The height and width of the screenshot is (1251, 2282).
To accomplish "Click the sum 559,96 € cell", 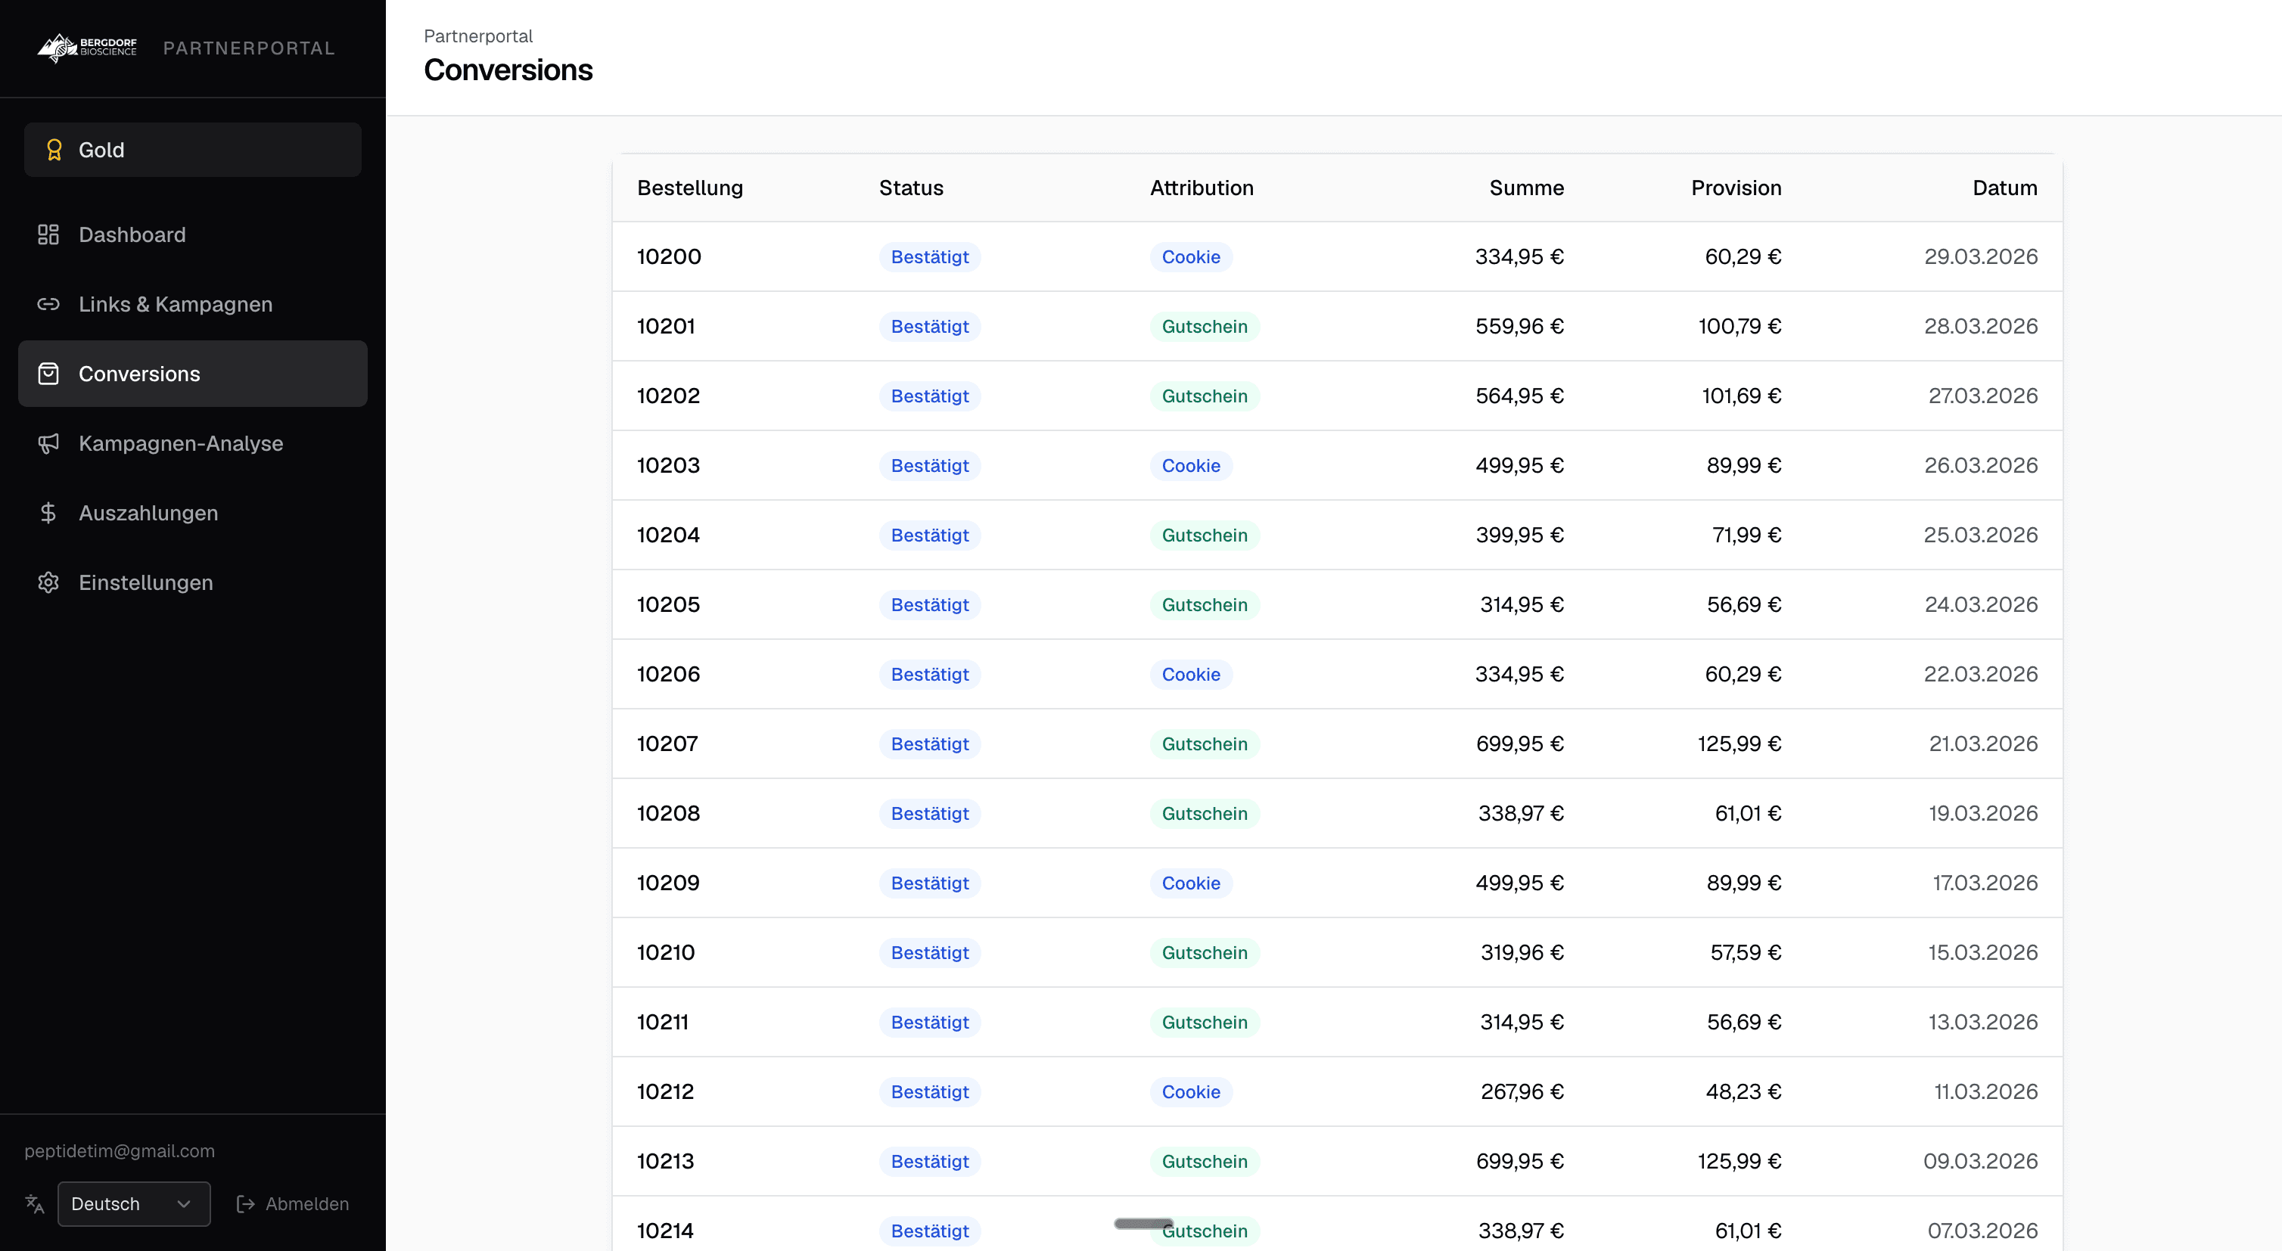I will coord(1519,326).
